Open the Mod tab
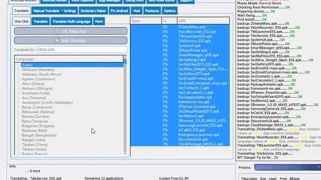The image size is (321, 180). click(x=136, y=11)
